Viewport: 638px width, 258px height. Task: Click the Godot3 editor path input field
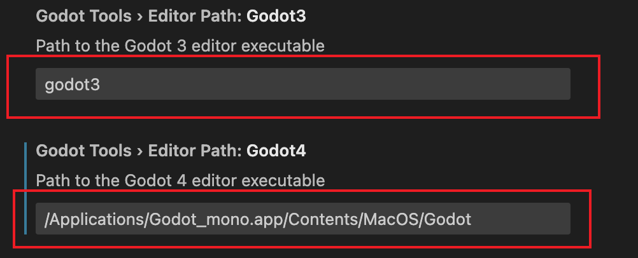point(302,84)
